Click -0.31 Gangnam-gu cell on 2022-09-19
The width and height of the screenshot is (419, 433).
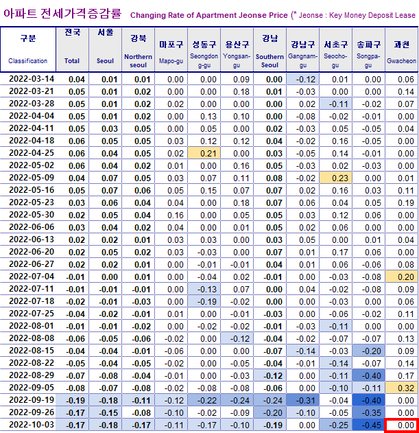pos(303,400)
